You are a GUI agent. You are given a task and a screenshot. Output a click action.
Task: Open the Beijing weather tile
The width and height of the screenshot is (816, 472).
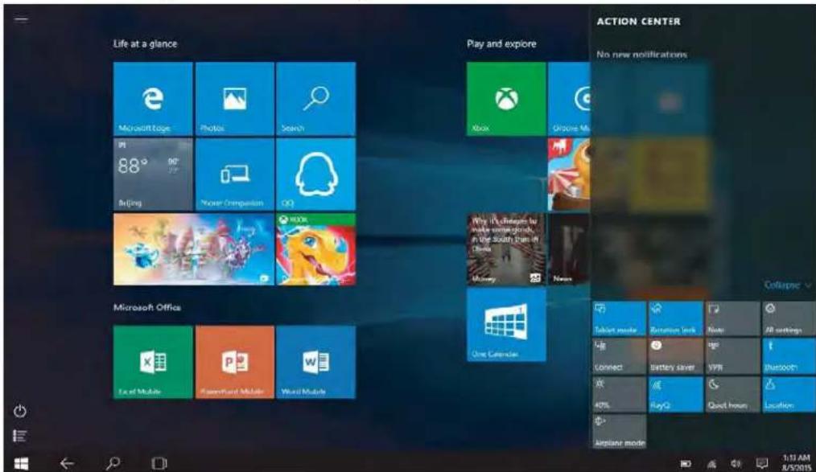tap(153, 174)
